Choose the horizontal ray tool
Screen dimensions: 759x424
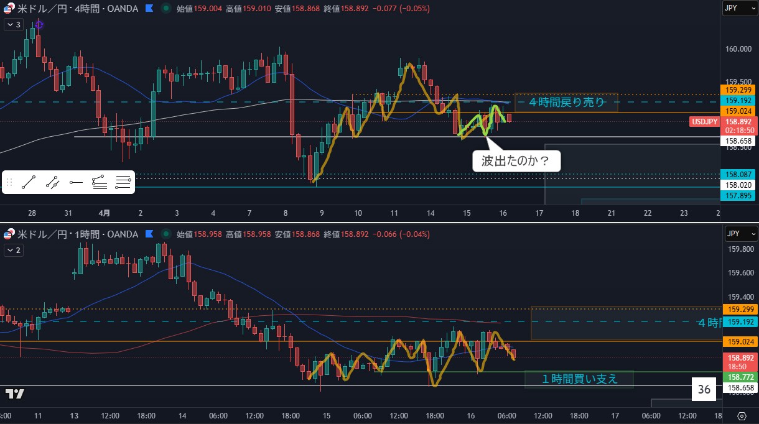76,182
